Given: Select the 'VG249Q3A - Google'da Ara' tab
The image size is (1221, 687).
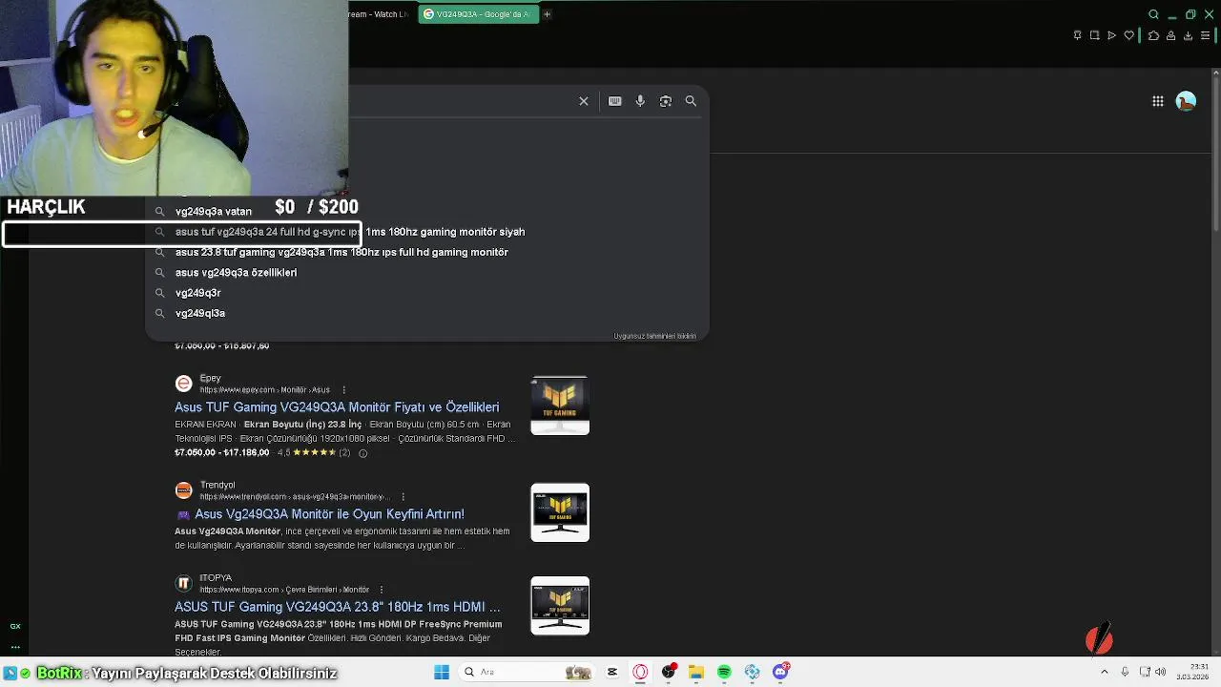Looking at the screenshot, I should click(x=478, y=14).
